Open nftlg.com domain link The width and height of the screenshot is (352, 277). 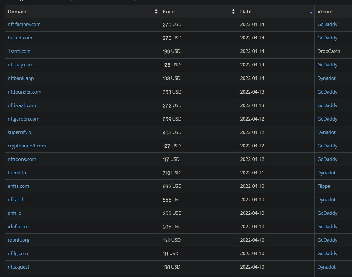tap(18, 254)
